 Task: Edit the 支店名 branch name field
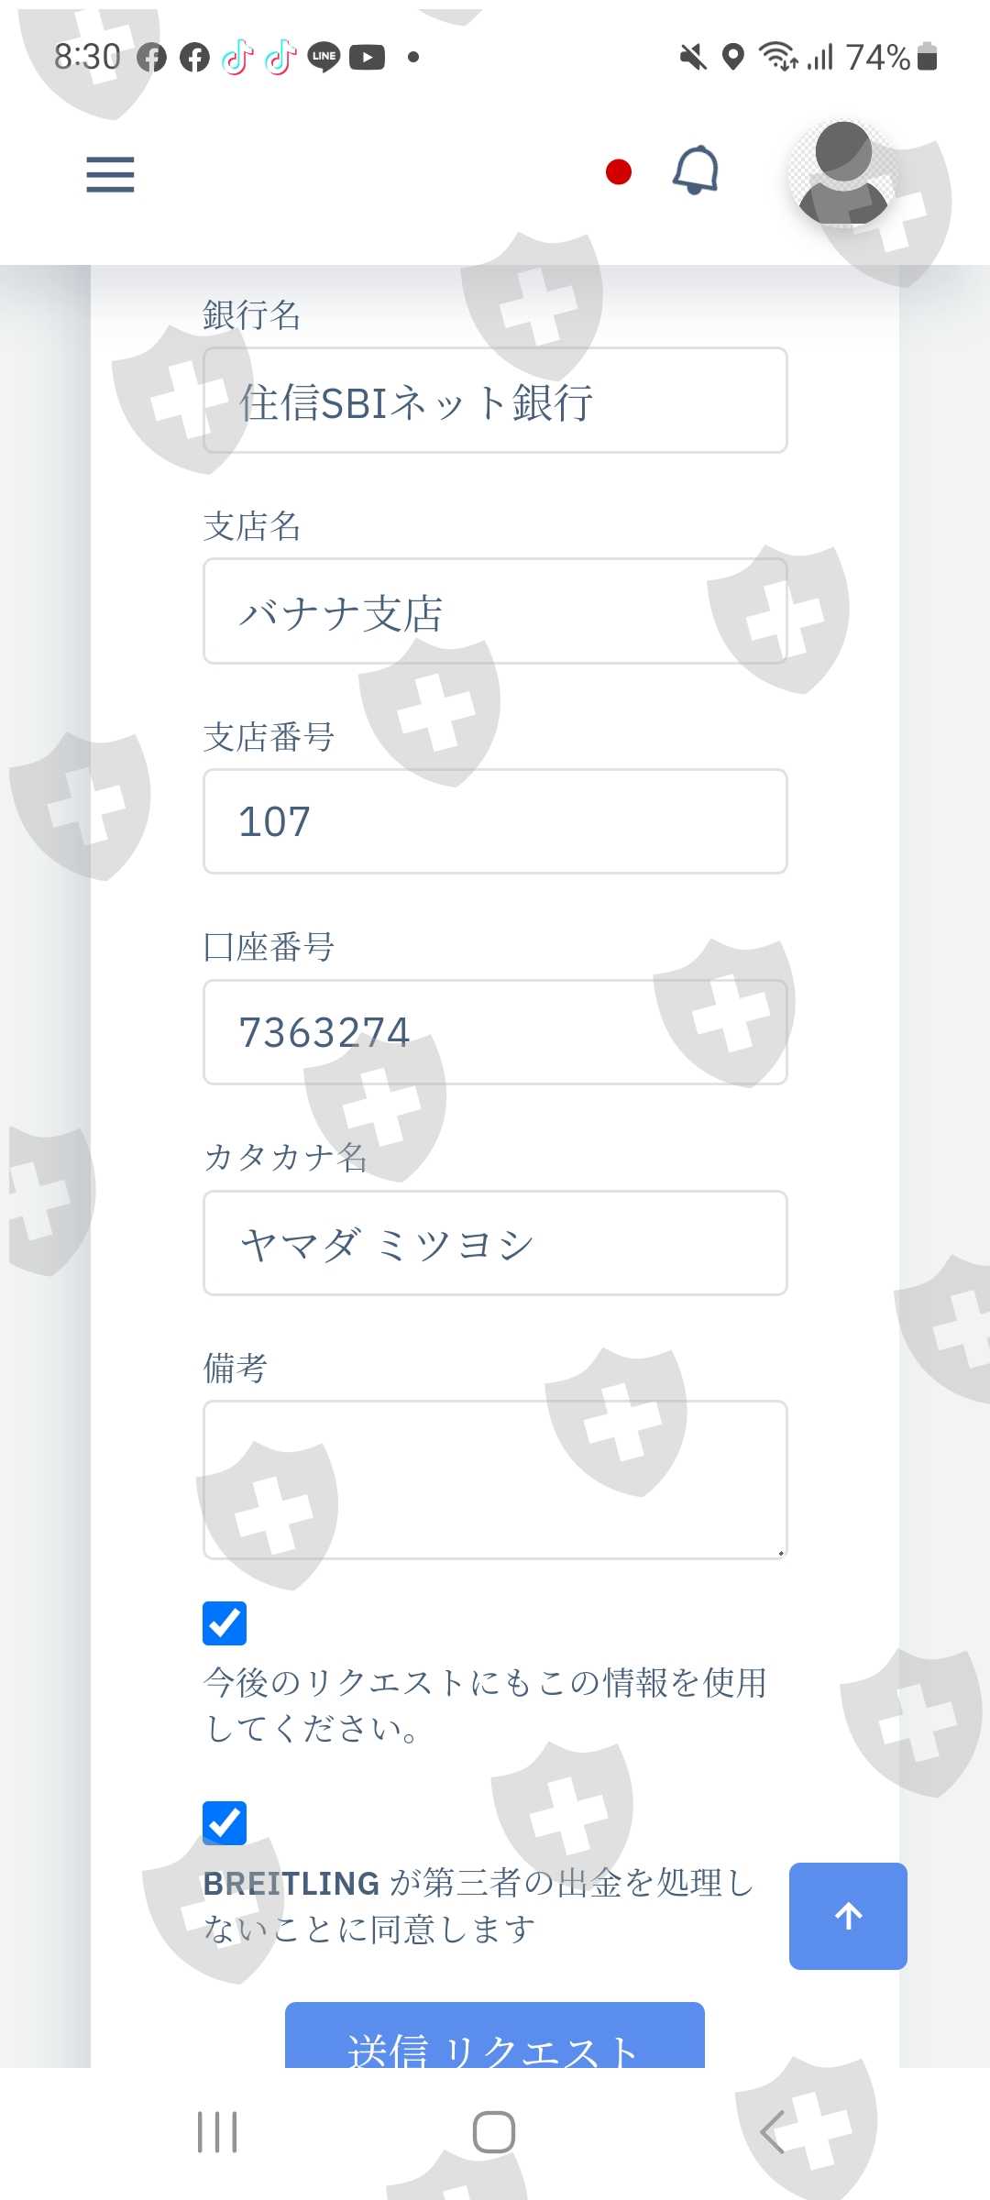pyautogui.click(x=495, y=611)
